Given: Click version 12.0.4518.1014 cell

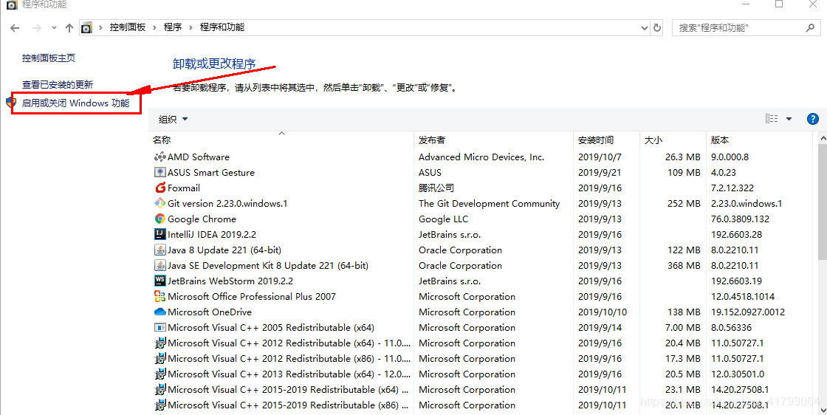Looking at the screenshot, I should click(743, 296).
